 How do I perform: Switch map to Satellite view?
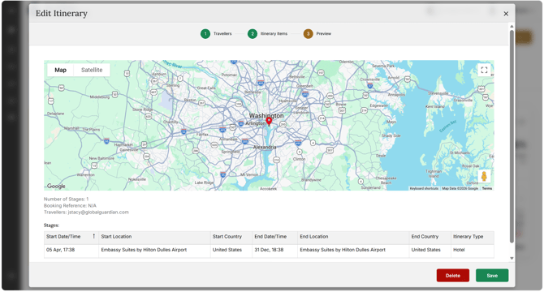(92, 70)
